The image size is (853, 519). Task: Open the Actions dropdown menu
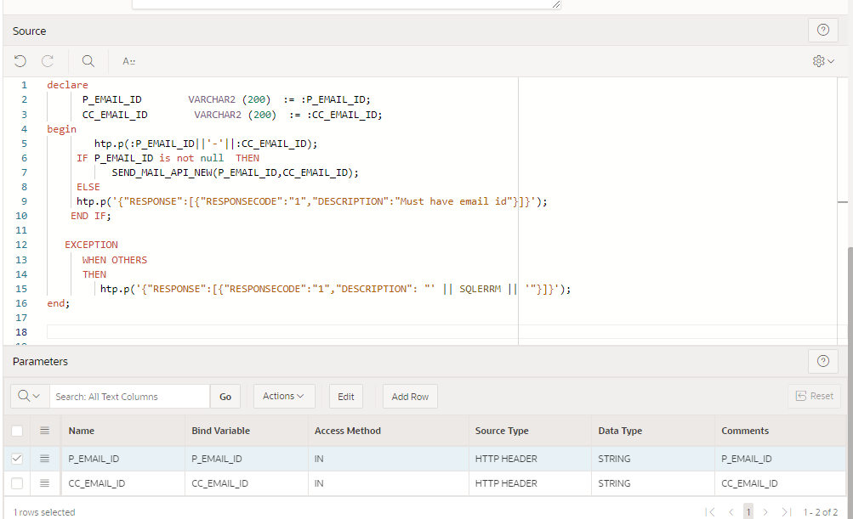tap(283, 396)
